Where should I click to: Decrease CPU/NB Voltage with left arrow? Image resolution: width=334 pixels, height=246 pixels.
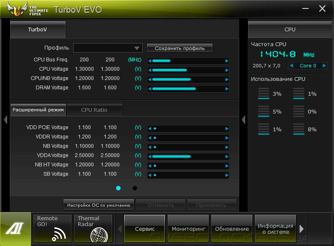click(x=150, y=80)
